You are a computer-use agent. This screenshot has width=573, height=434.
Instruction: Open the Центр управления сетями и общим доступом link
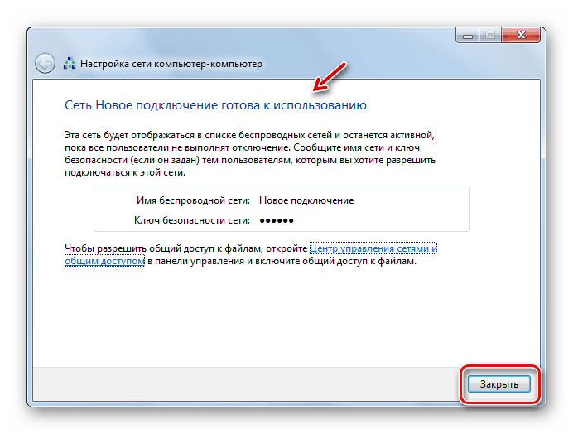click(373, 248)
